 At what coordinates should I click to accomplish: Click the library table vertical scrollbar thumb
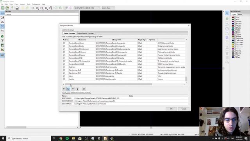[x=186, y=79]
